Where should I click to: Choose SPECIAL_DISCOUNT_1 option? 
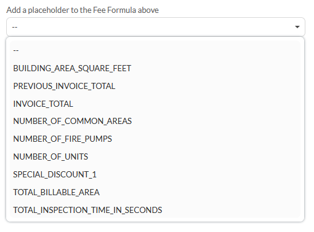[x=55, y=174]
